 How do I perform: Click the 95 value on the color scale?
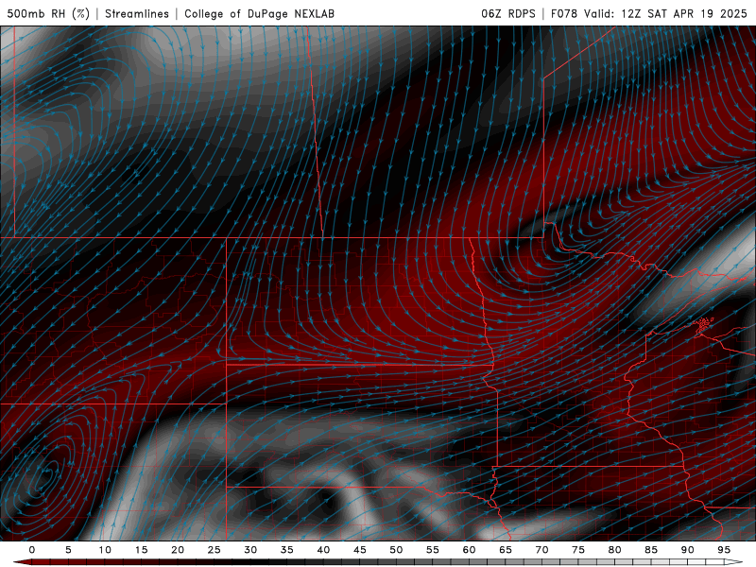(724, 550)
